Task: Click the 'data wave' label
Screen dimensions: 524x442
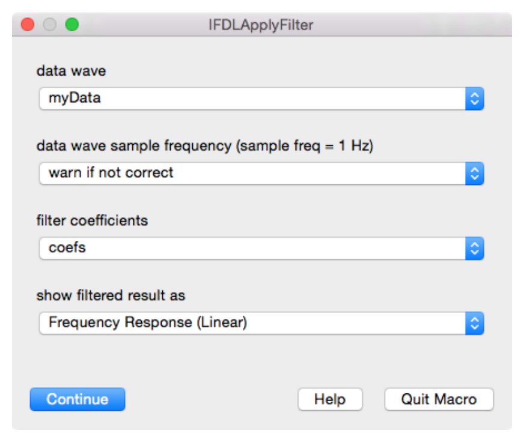Action: click(x=71, y=71)
